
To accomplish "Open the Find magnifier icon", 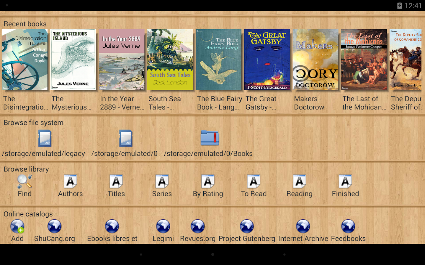I will (x=24, y=181).
